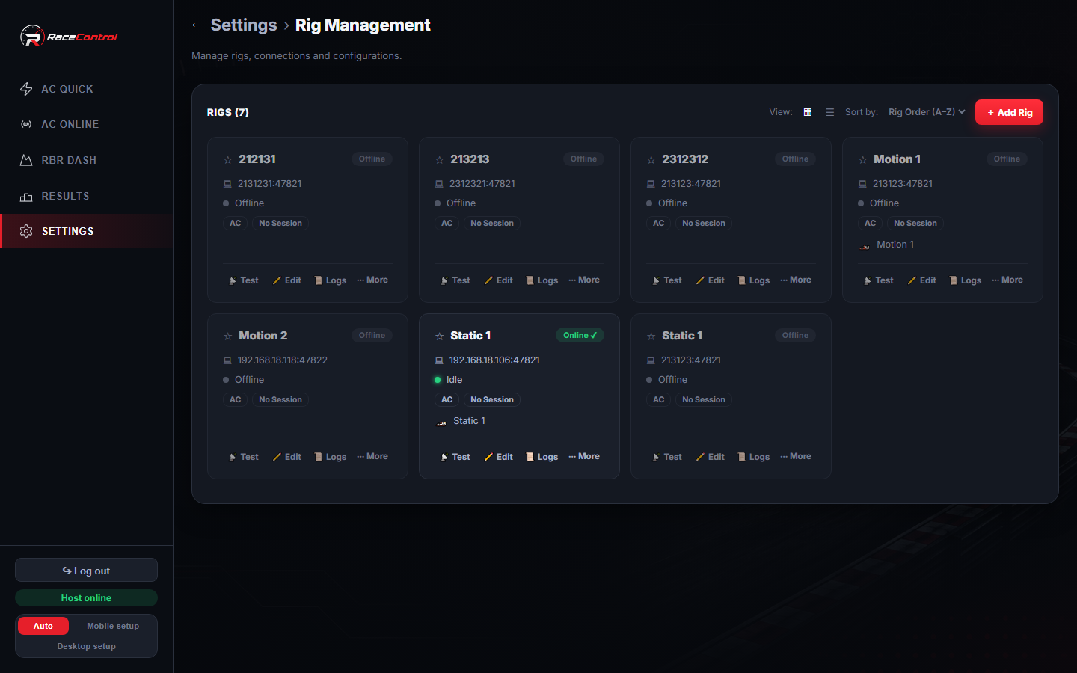The width and height of the screenshot is (1077, 673).
Task: Test the online Static 1 rig
Action: [455, 457]
